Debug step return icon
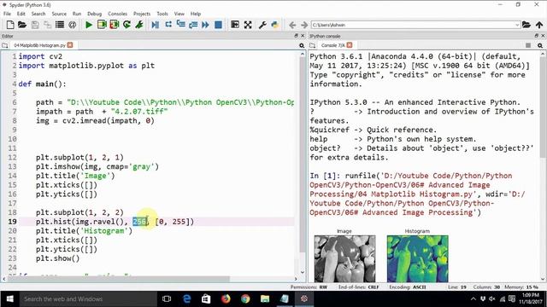547x307 pixels. tap(193, 25)
